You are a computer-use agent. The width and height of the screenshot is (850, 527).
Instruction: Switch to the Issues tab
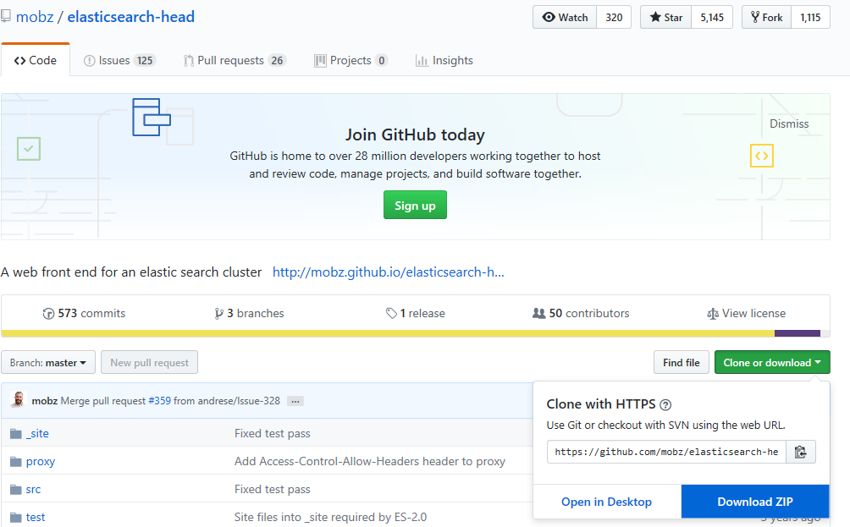click(x=119, y=61)
